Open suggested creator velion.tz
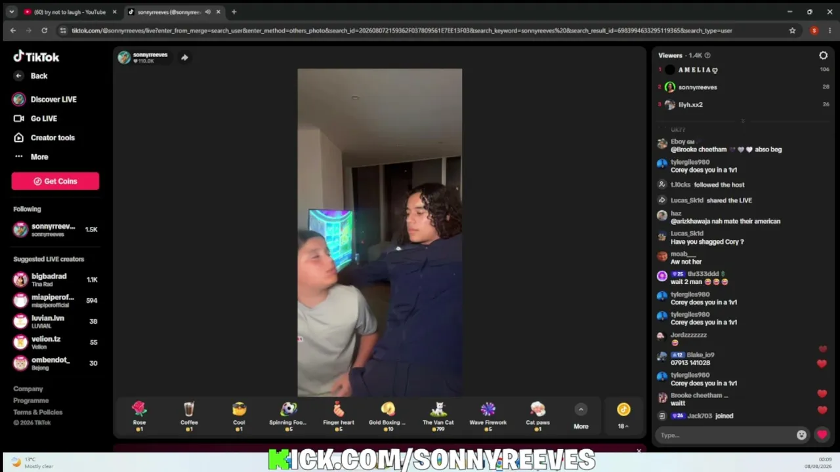Screen dimensions: 840x472 55,342
